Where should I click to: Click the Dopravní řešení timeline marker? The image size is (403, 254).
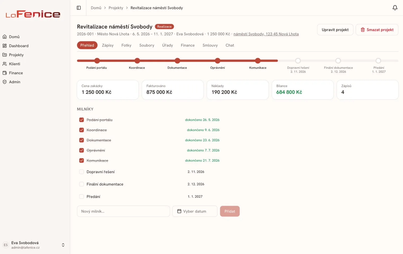point(298,61)
